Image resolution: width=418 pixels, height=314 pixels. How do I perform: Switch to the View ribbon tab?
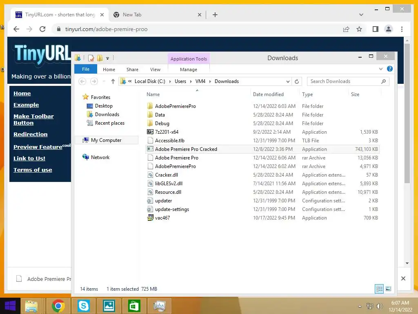[x=155, y=70]
